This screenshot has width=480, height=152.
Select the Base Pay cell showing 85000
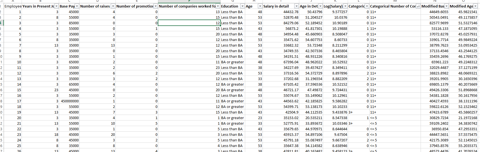click(69, 23)
